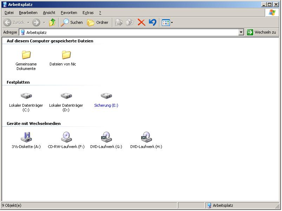Select the Dateien von Nic folder
Viewport: 282px width, 211px height.
[63, 58]
